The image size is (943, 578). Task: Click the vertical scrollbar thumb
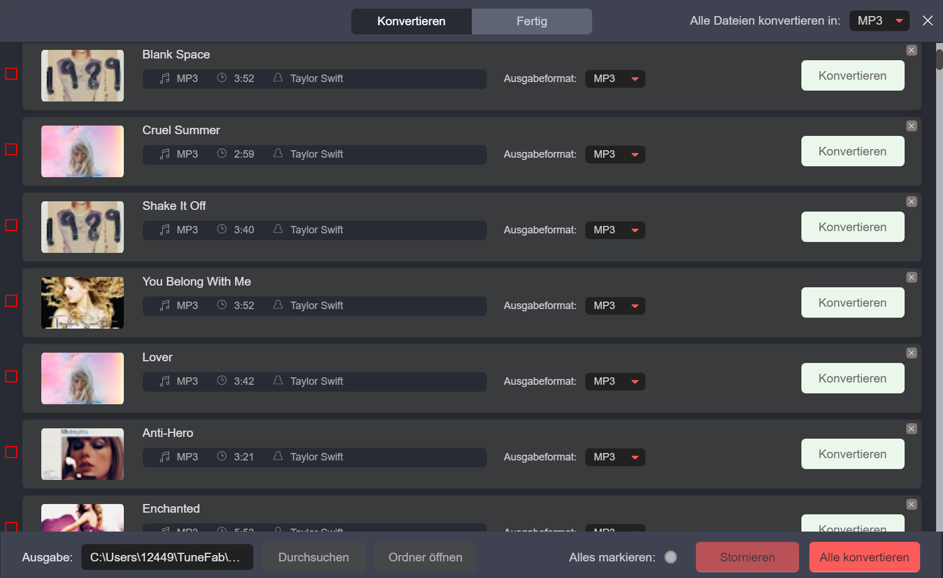(x=939, y=60)
